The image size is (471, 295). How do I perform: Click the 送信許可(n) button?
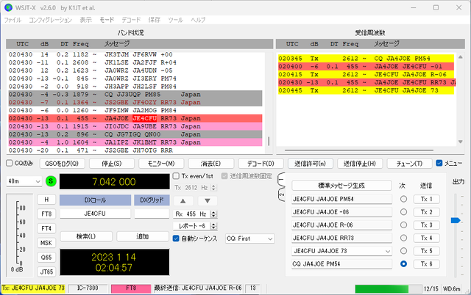click(311, 164)
